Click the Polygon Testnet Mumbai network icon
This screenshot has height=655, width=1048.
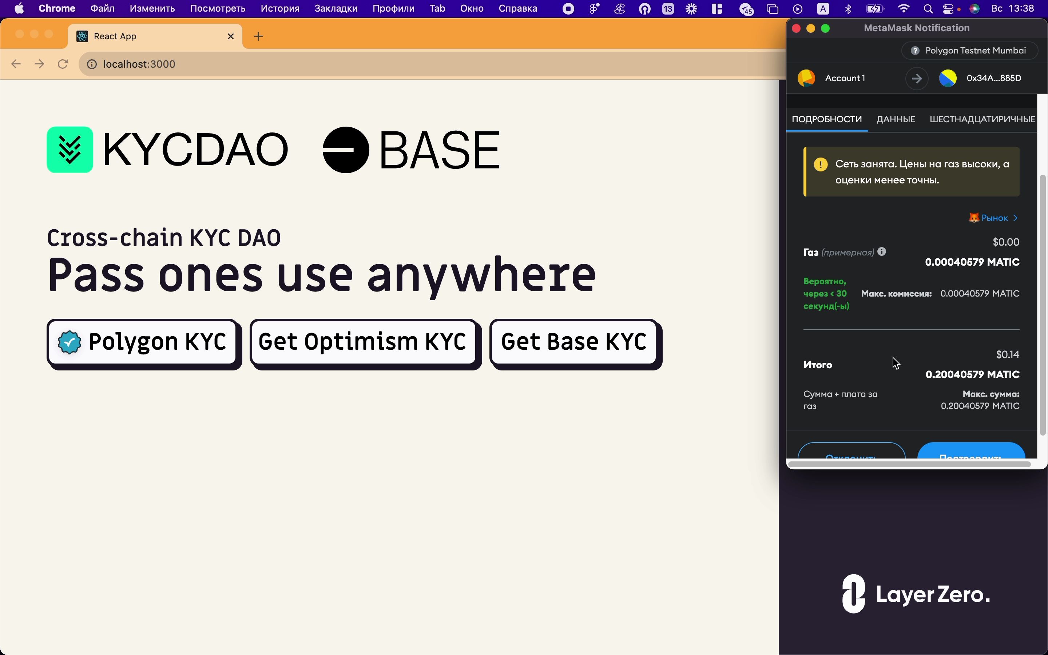(915, 50)
